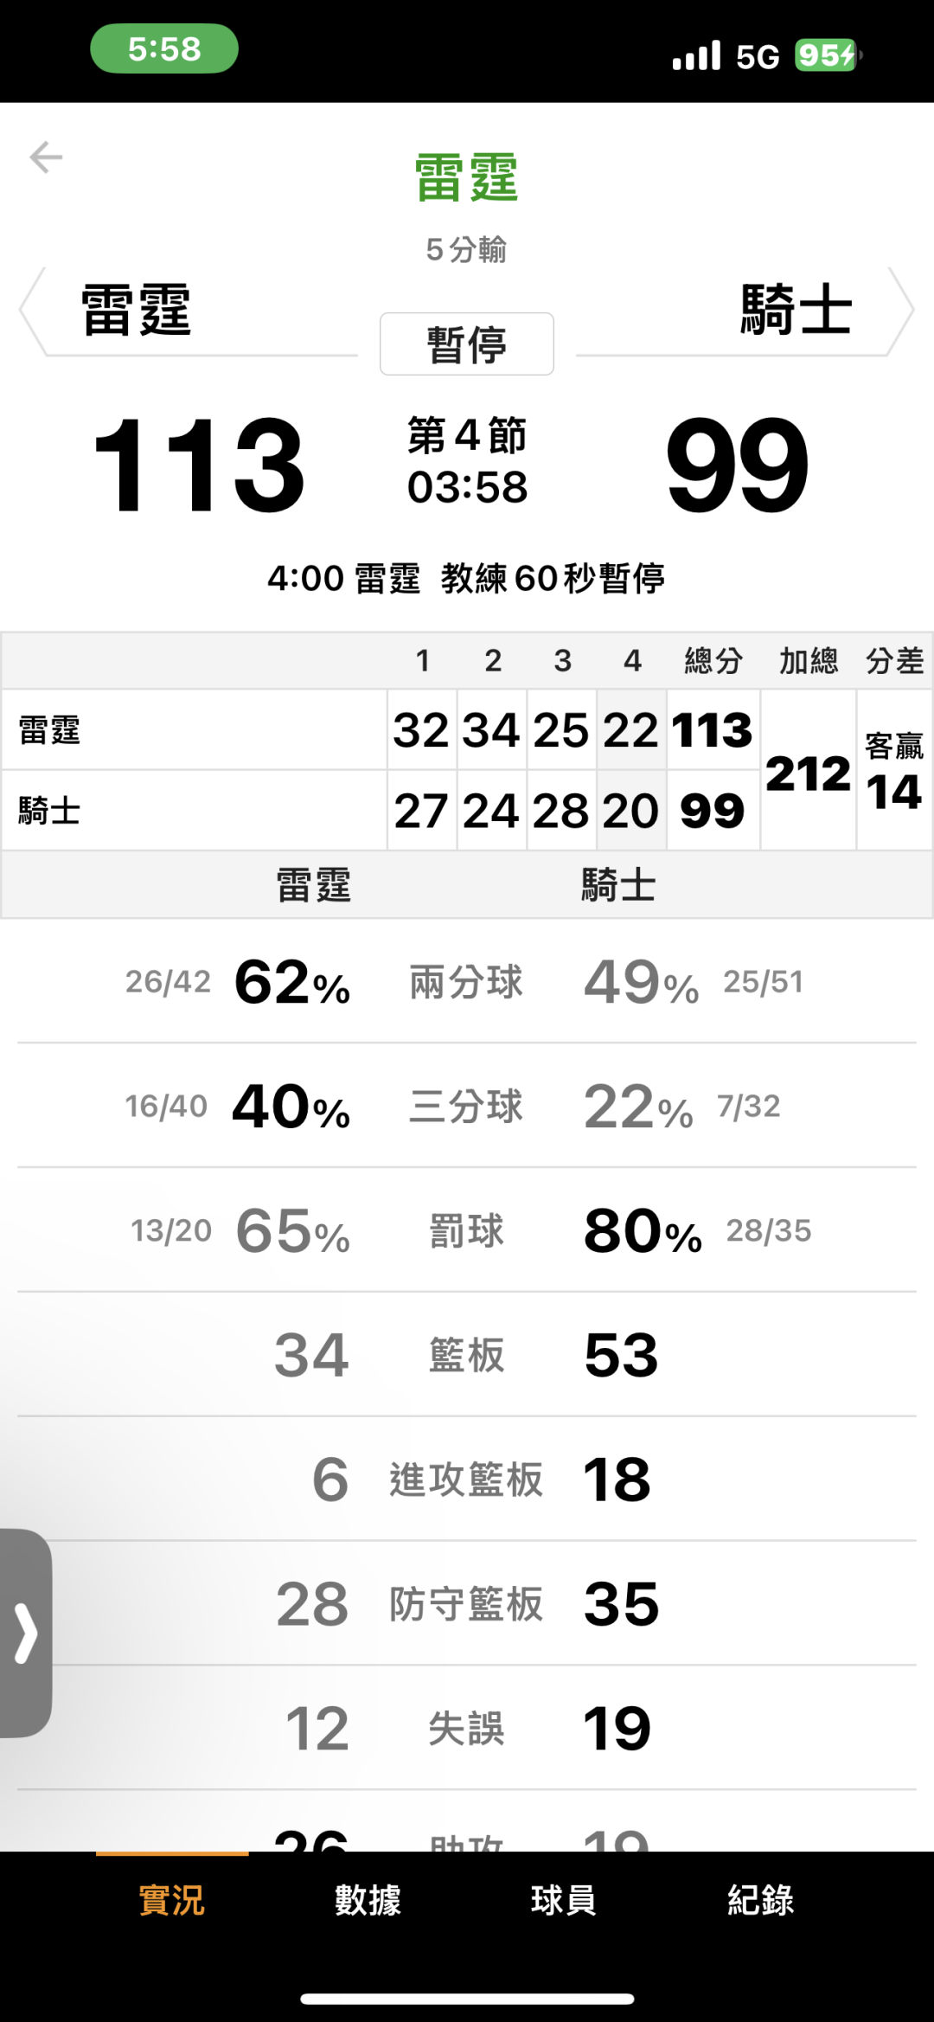Tap the back arrow icon
Viewport: 934px width, 2022px height.
coord(46,157)
